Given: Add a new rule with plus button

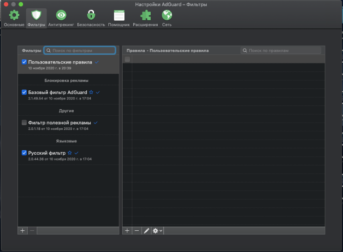Looking at the screenshot, I should tap(127, 231).
